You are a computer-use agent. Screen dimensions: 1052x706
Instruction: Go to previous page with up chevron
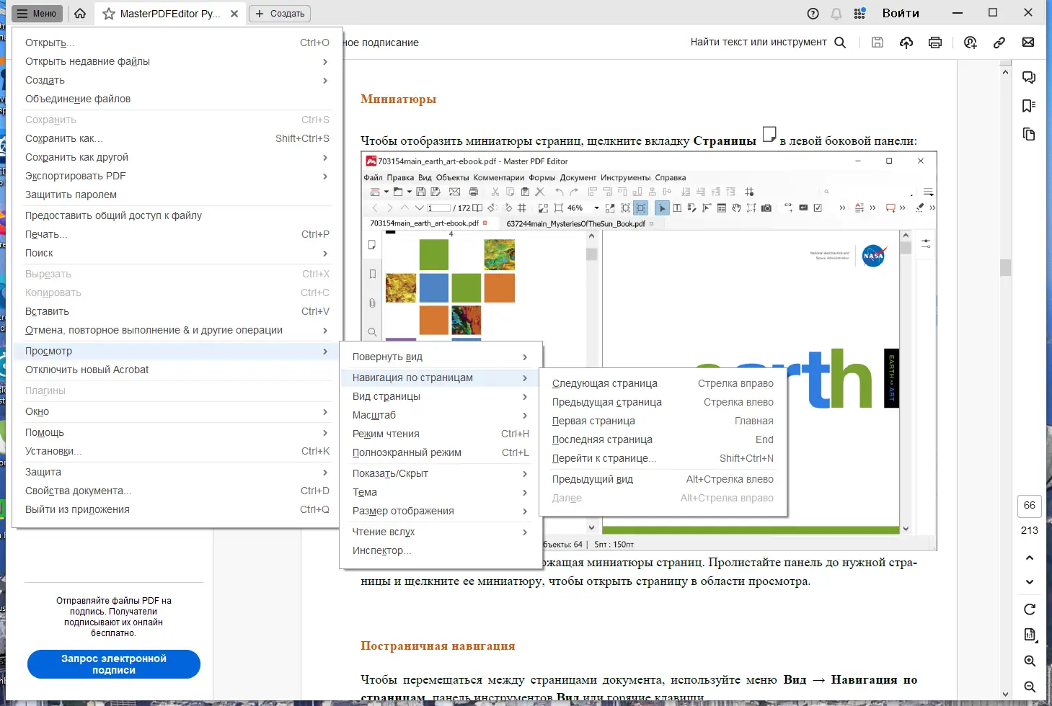coord(1030,558)
